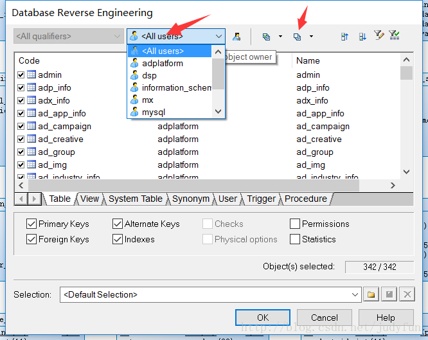The image size is (428, 340).
Task: Click the tab scroll right arrow
Action: (34, 199)
